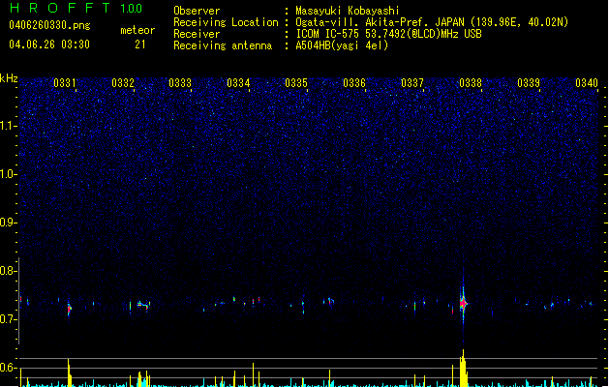This screenshot has height=387, width=609.
Task: Click the 0334 time marker
Action: [x=238, y=83]
